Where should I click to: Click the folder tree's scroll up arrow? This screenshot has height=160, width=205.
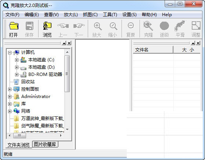67,52
